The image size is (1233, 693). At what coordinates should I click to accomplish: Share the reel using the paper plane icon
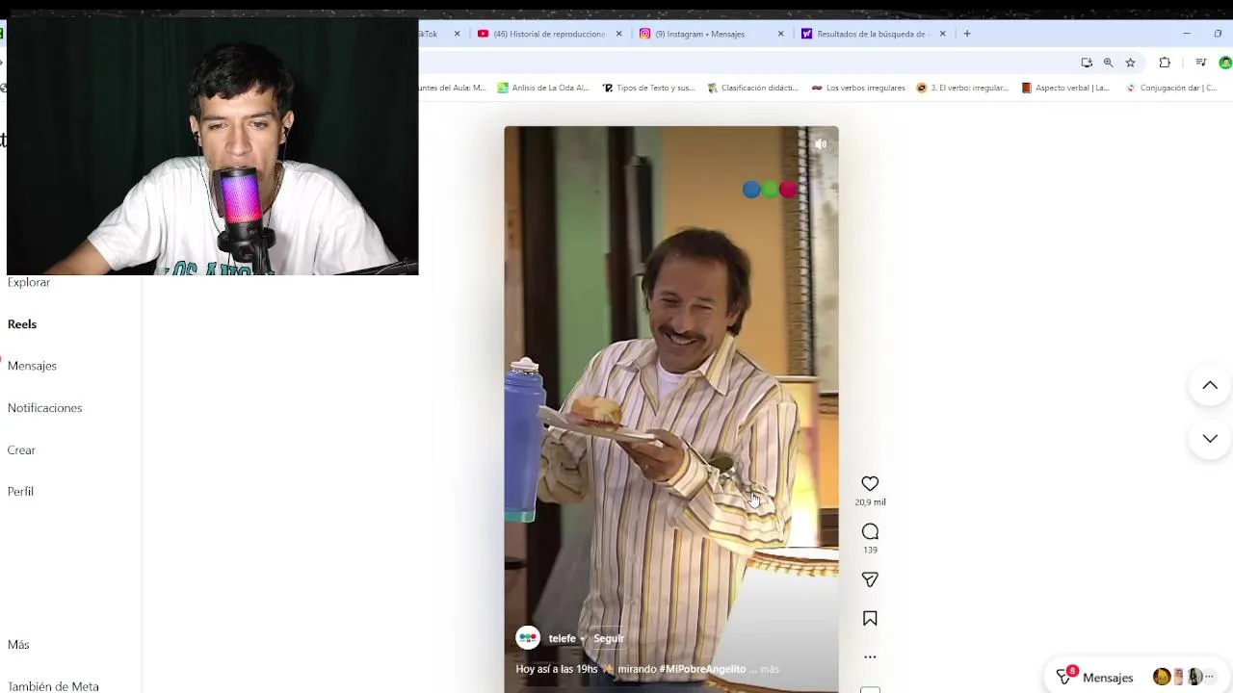870,579
